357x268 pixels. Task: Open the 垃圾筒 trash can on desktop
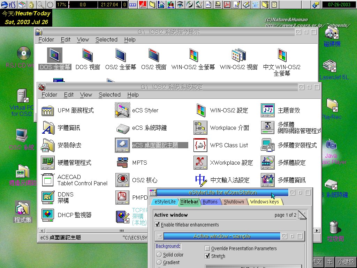point(334,227)
